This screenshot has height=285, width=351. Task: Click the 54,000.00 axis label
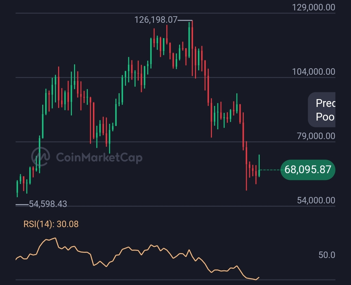tap(316, 201)
